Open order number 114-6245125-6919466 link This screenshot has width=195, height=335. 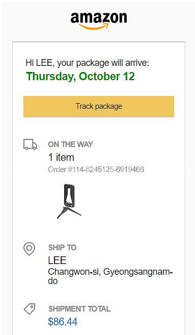click(96, 170)
